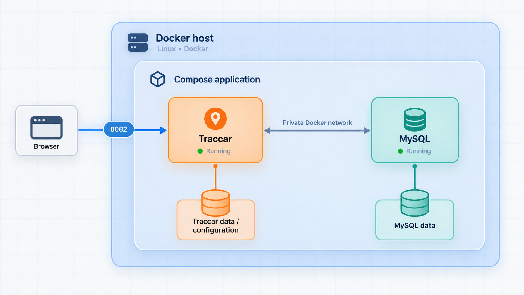Click the "Traccar data / configuration" label
Screen dimensions: 524x295
pyautogui.click(x=216, y=226)
